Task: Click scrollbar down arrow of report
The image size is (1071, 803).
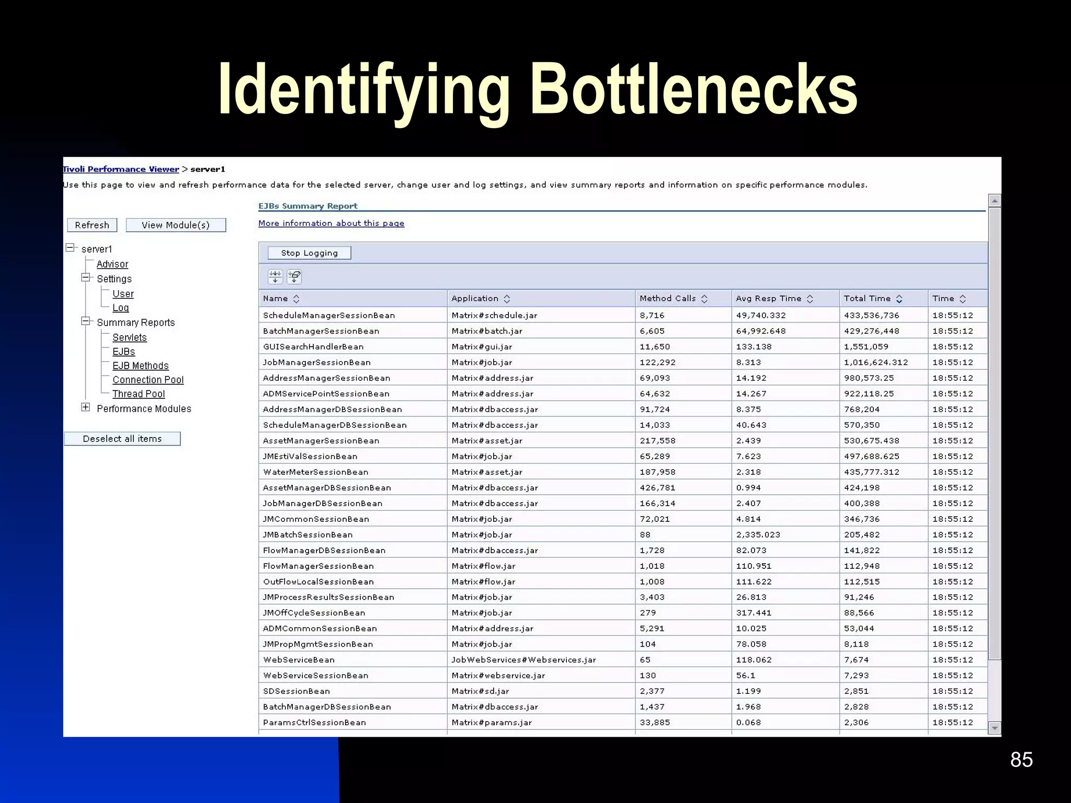Action: pyautogui.click(x=995, y=728)
